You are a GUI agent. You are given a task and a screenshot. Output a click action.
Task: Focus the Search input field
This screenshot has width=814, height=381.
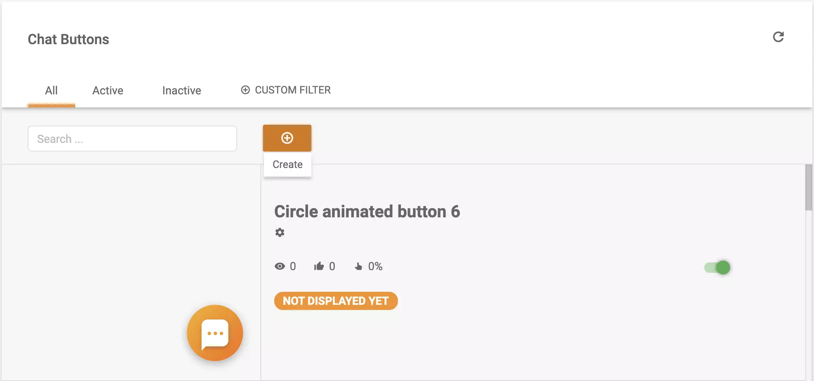click(132, 139)
